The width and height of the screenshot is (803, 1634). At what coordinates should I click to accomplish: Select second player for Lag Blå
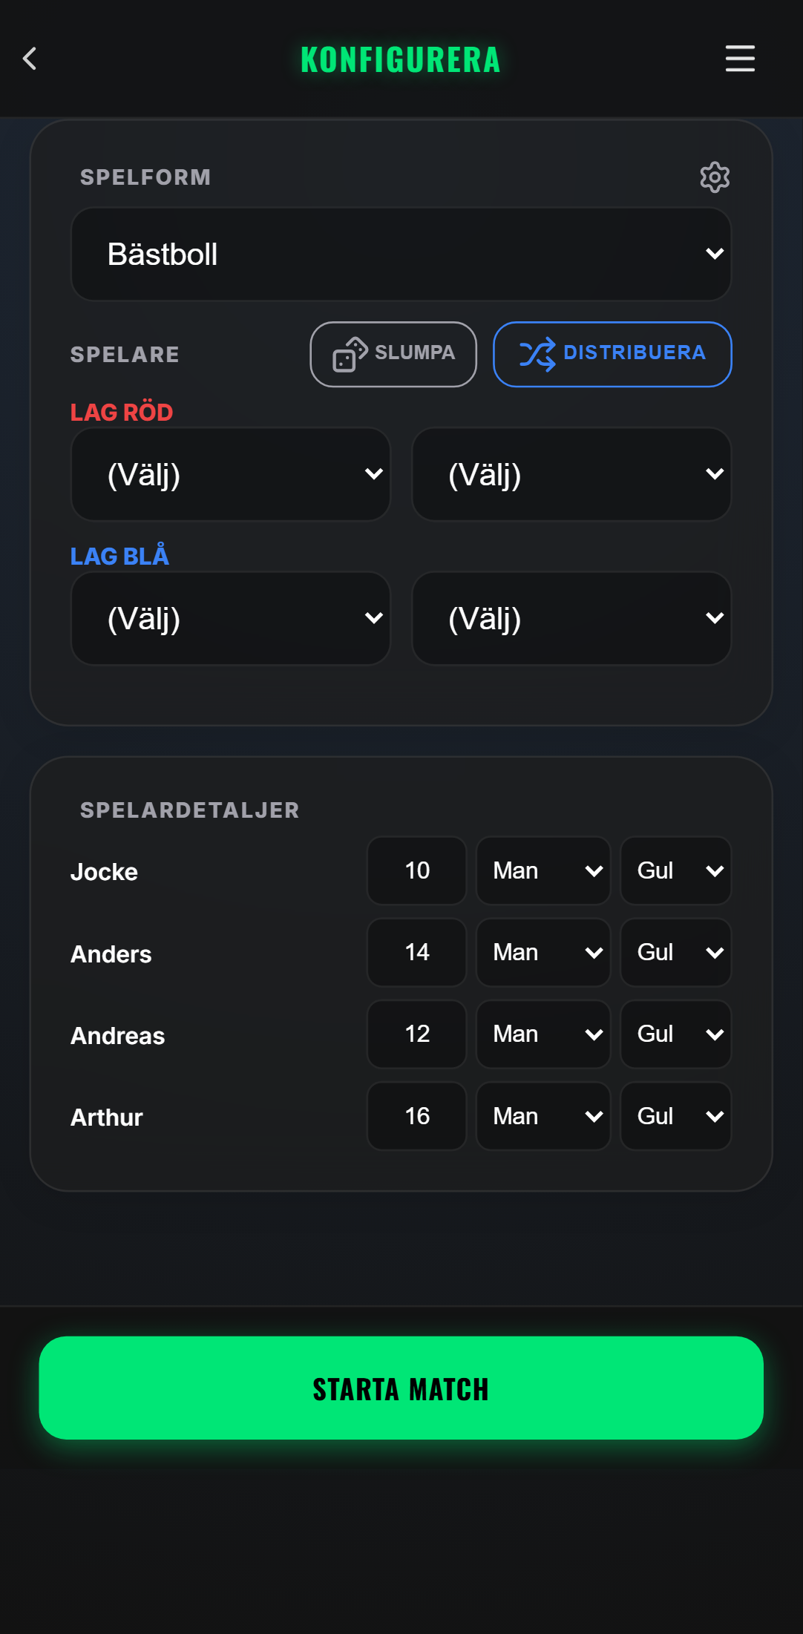tap(571, 618)
